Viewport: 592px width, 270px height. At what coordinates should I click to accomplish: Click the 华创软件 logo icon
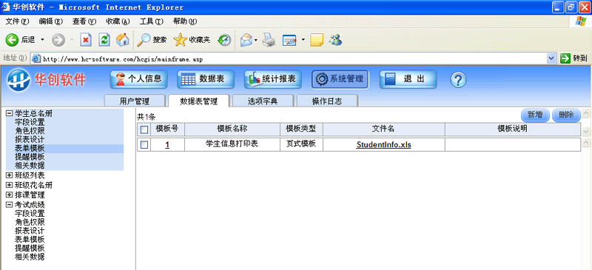coord(18,80)
